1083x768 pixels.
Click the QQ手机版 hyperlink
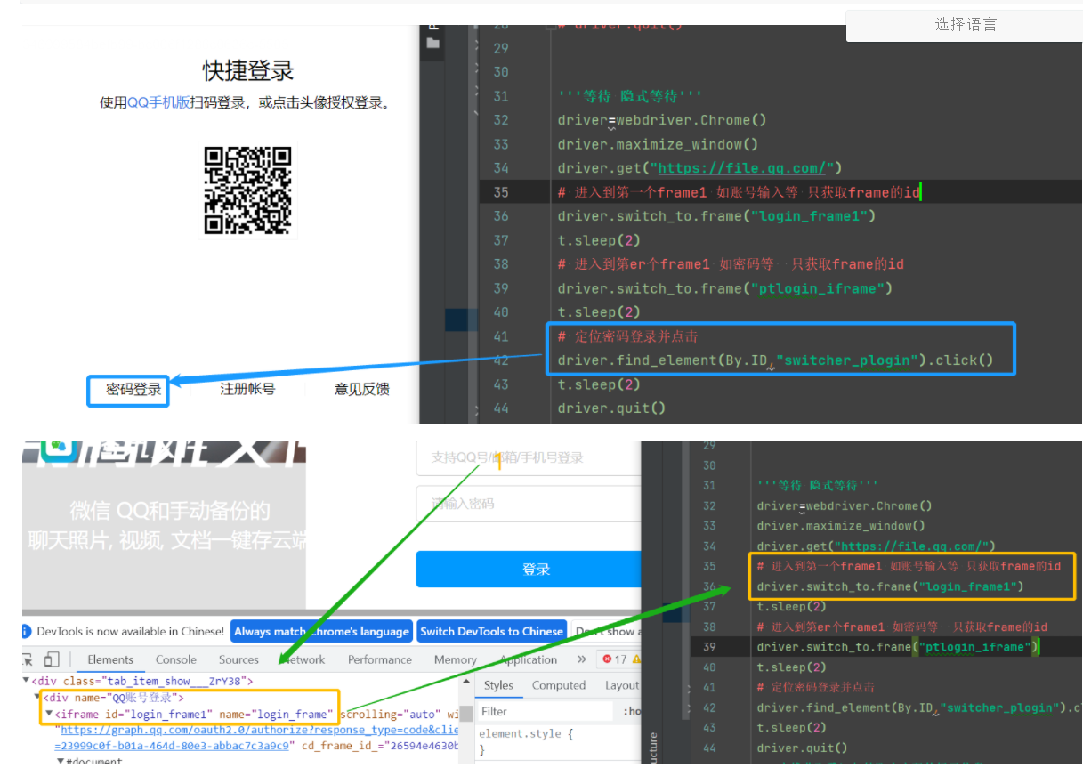coord(158,102)
